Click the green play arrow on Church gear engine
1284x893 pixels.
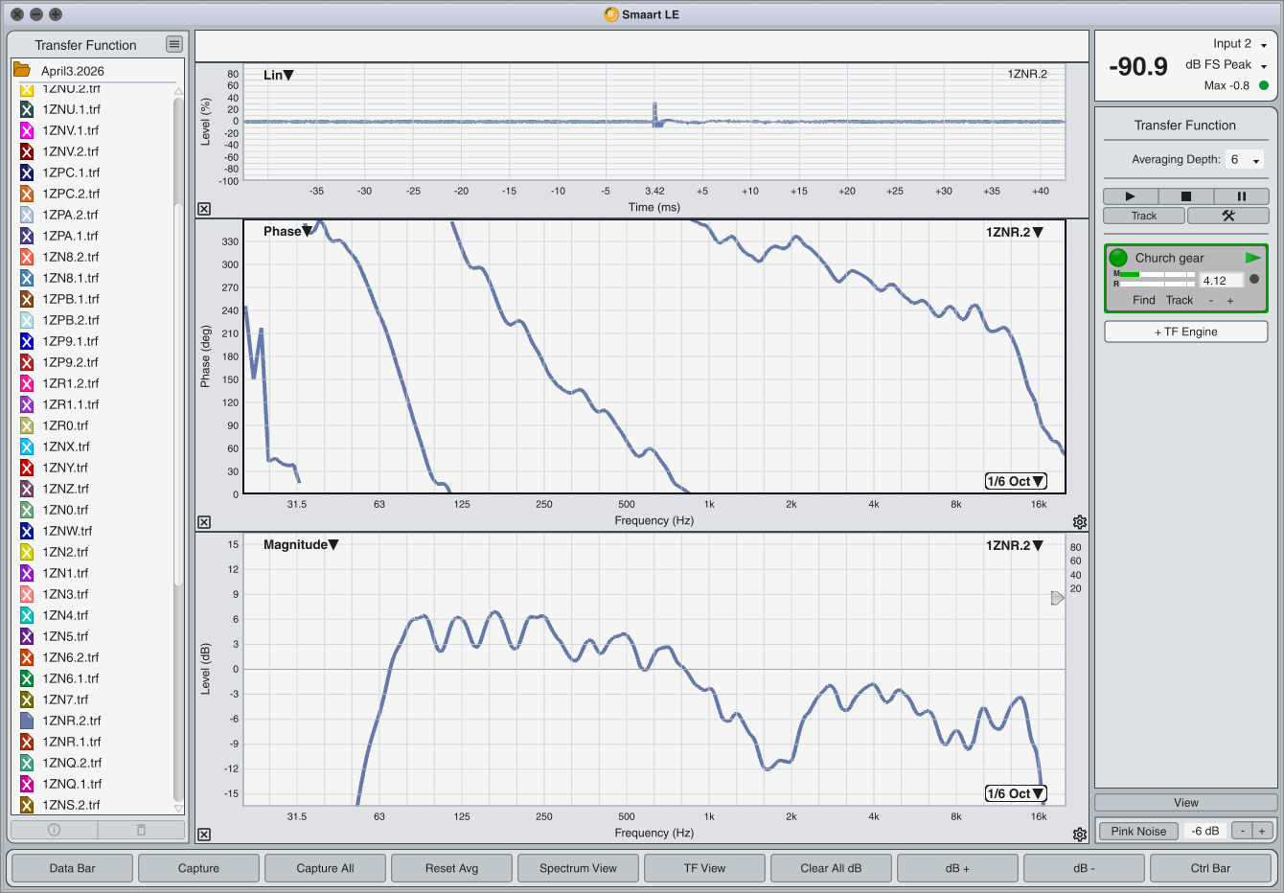click(x=1252, y=258)
